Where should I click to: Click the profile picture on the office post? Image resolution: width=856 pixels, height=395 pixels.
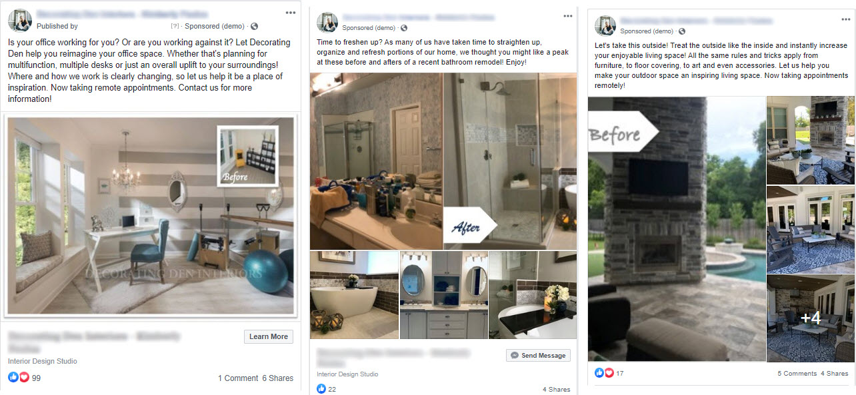[x=20, y=21]
